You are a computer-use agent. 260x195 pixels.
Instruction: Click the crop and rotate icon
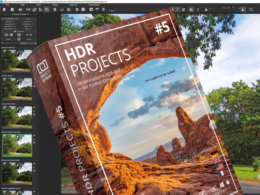tap(251, 10)
